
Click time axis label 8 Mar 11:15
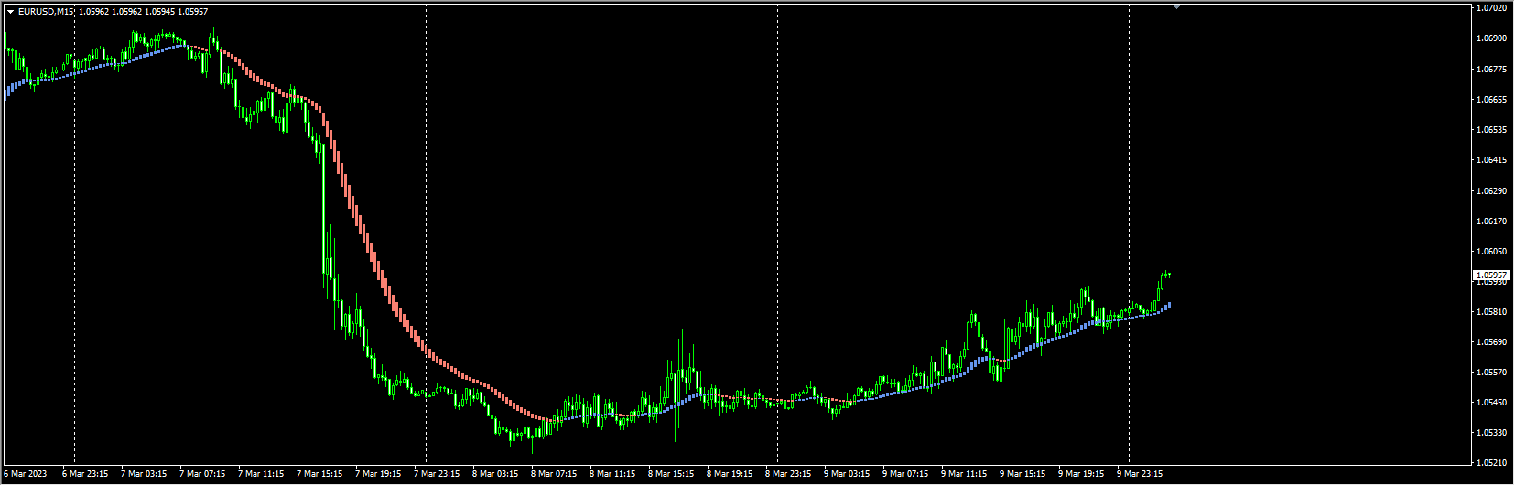coord(612,474)
